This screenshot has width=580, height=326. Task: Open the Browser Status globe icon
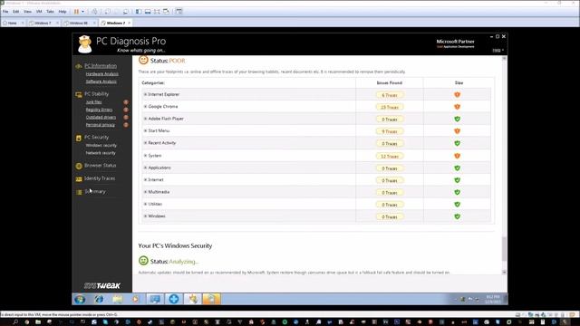point(79,166)
